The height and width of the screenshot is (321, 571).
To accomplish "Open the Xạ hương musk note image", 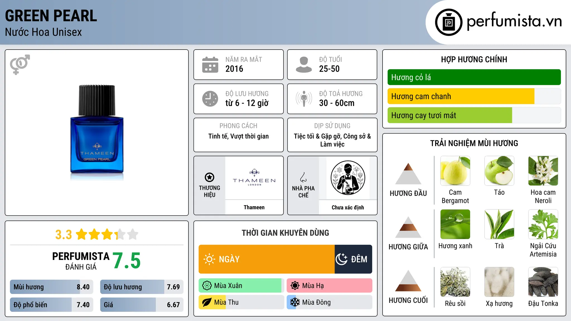I will (499, 282).
